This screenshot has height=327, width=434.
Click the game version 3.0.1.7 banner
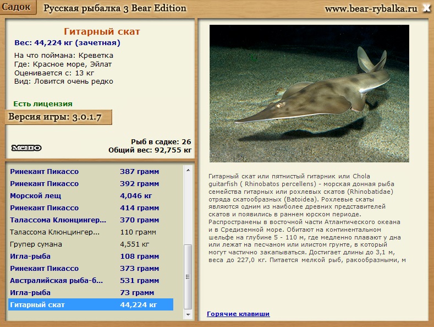(58, 118)
